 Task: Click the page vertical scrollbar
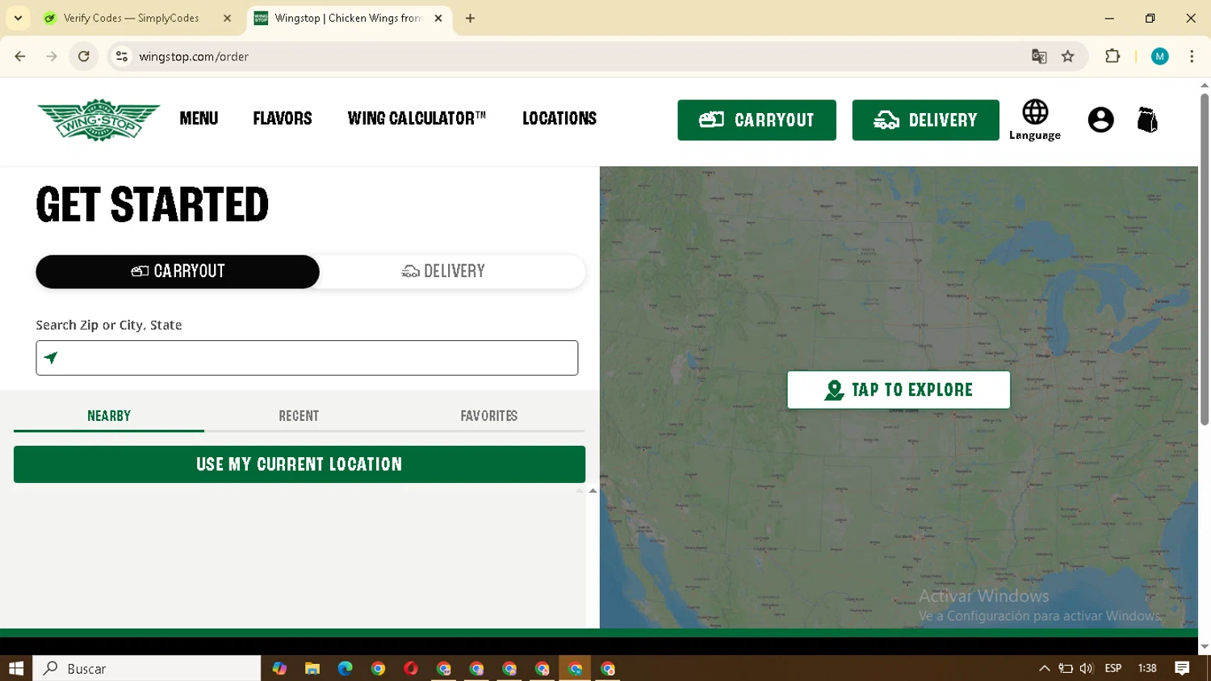click(1205, 259)
